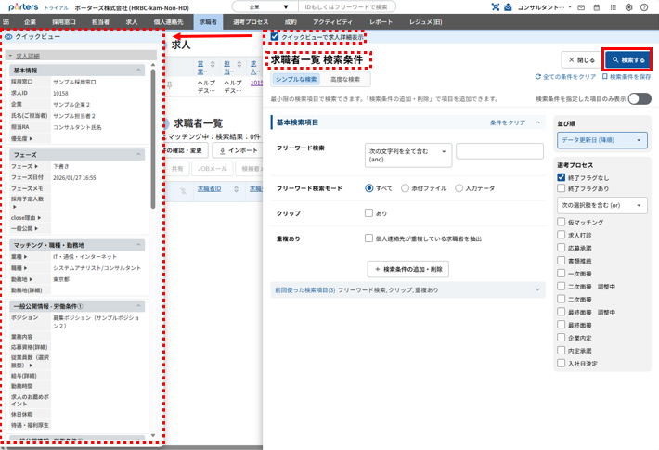Uncheck クイックビューで求人詳細表示 checkbox

(x=275, y=37)
